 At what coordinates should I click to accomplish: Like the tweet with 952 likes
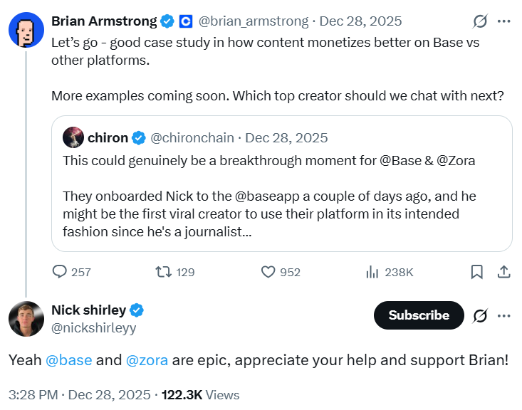tap(268, 271)
